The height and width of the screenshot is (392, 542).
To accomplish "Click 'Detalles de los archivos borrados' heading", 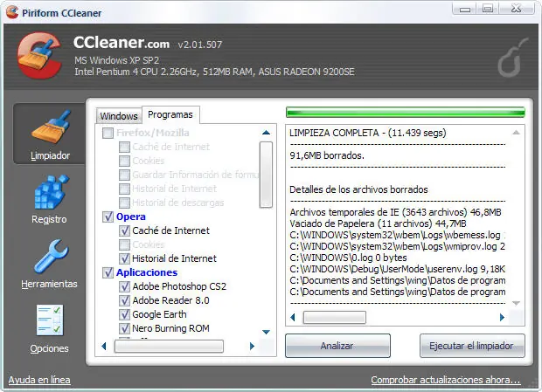I will point(358,189).
